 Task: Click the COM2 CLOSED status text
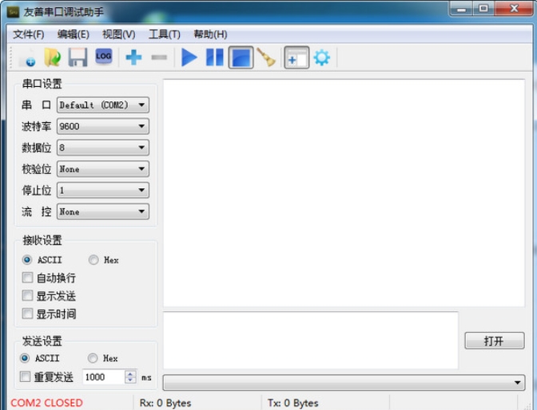pyautogui.click(x=47, y=403)
